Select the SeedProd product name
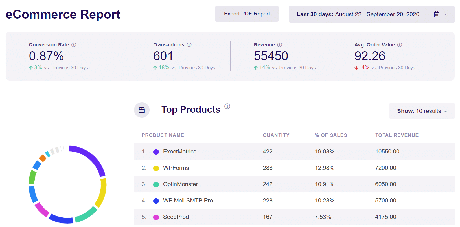Screen dimensions: 460x227 [176, 217]
